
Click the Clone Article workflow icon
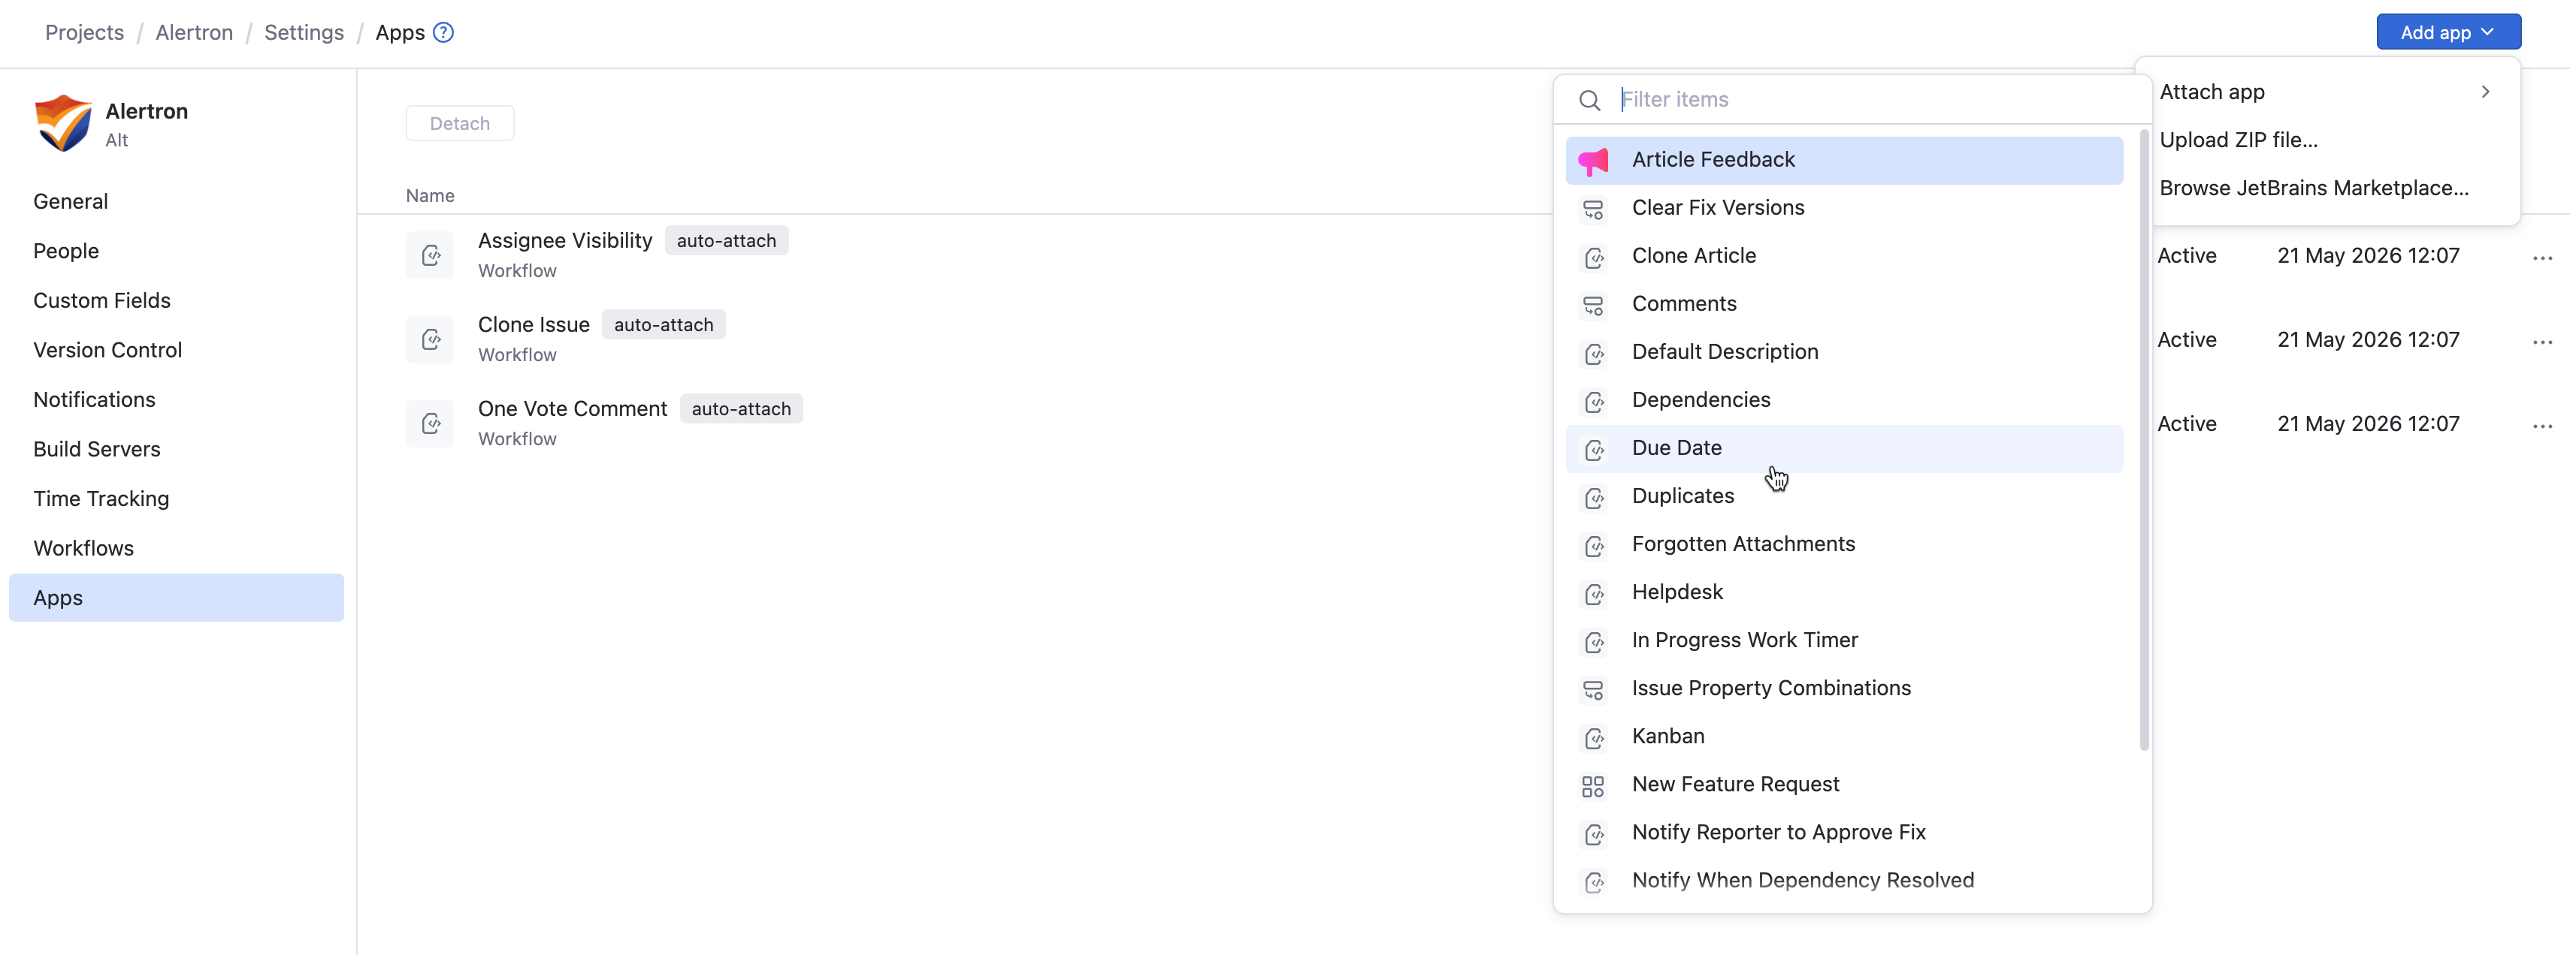1593,257
